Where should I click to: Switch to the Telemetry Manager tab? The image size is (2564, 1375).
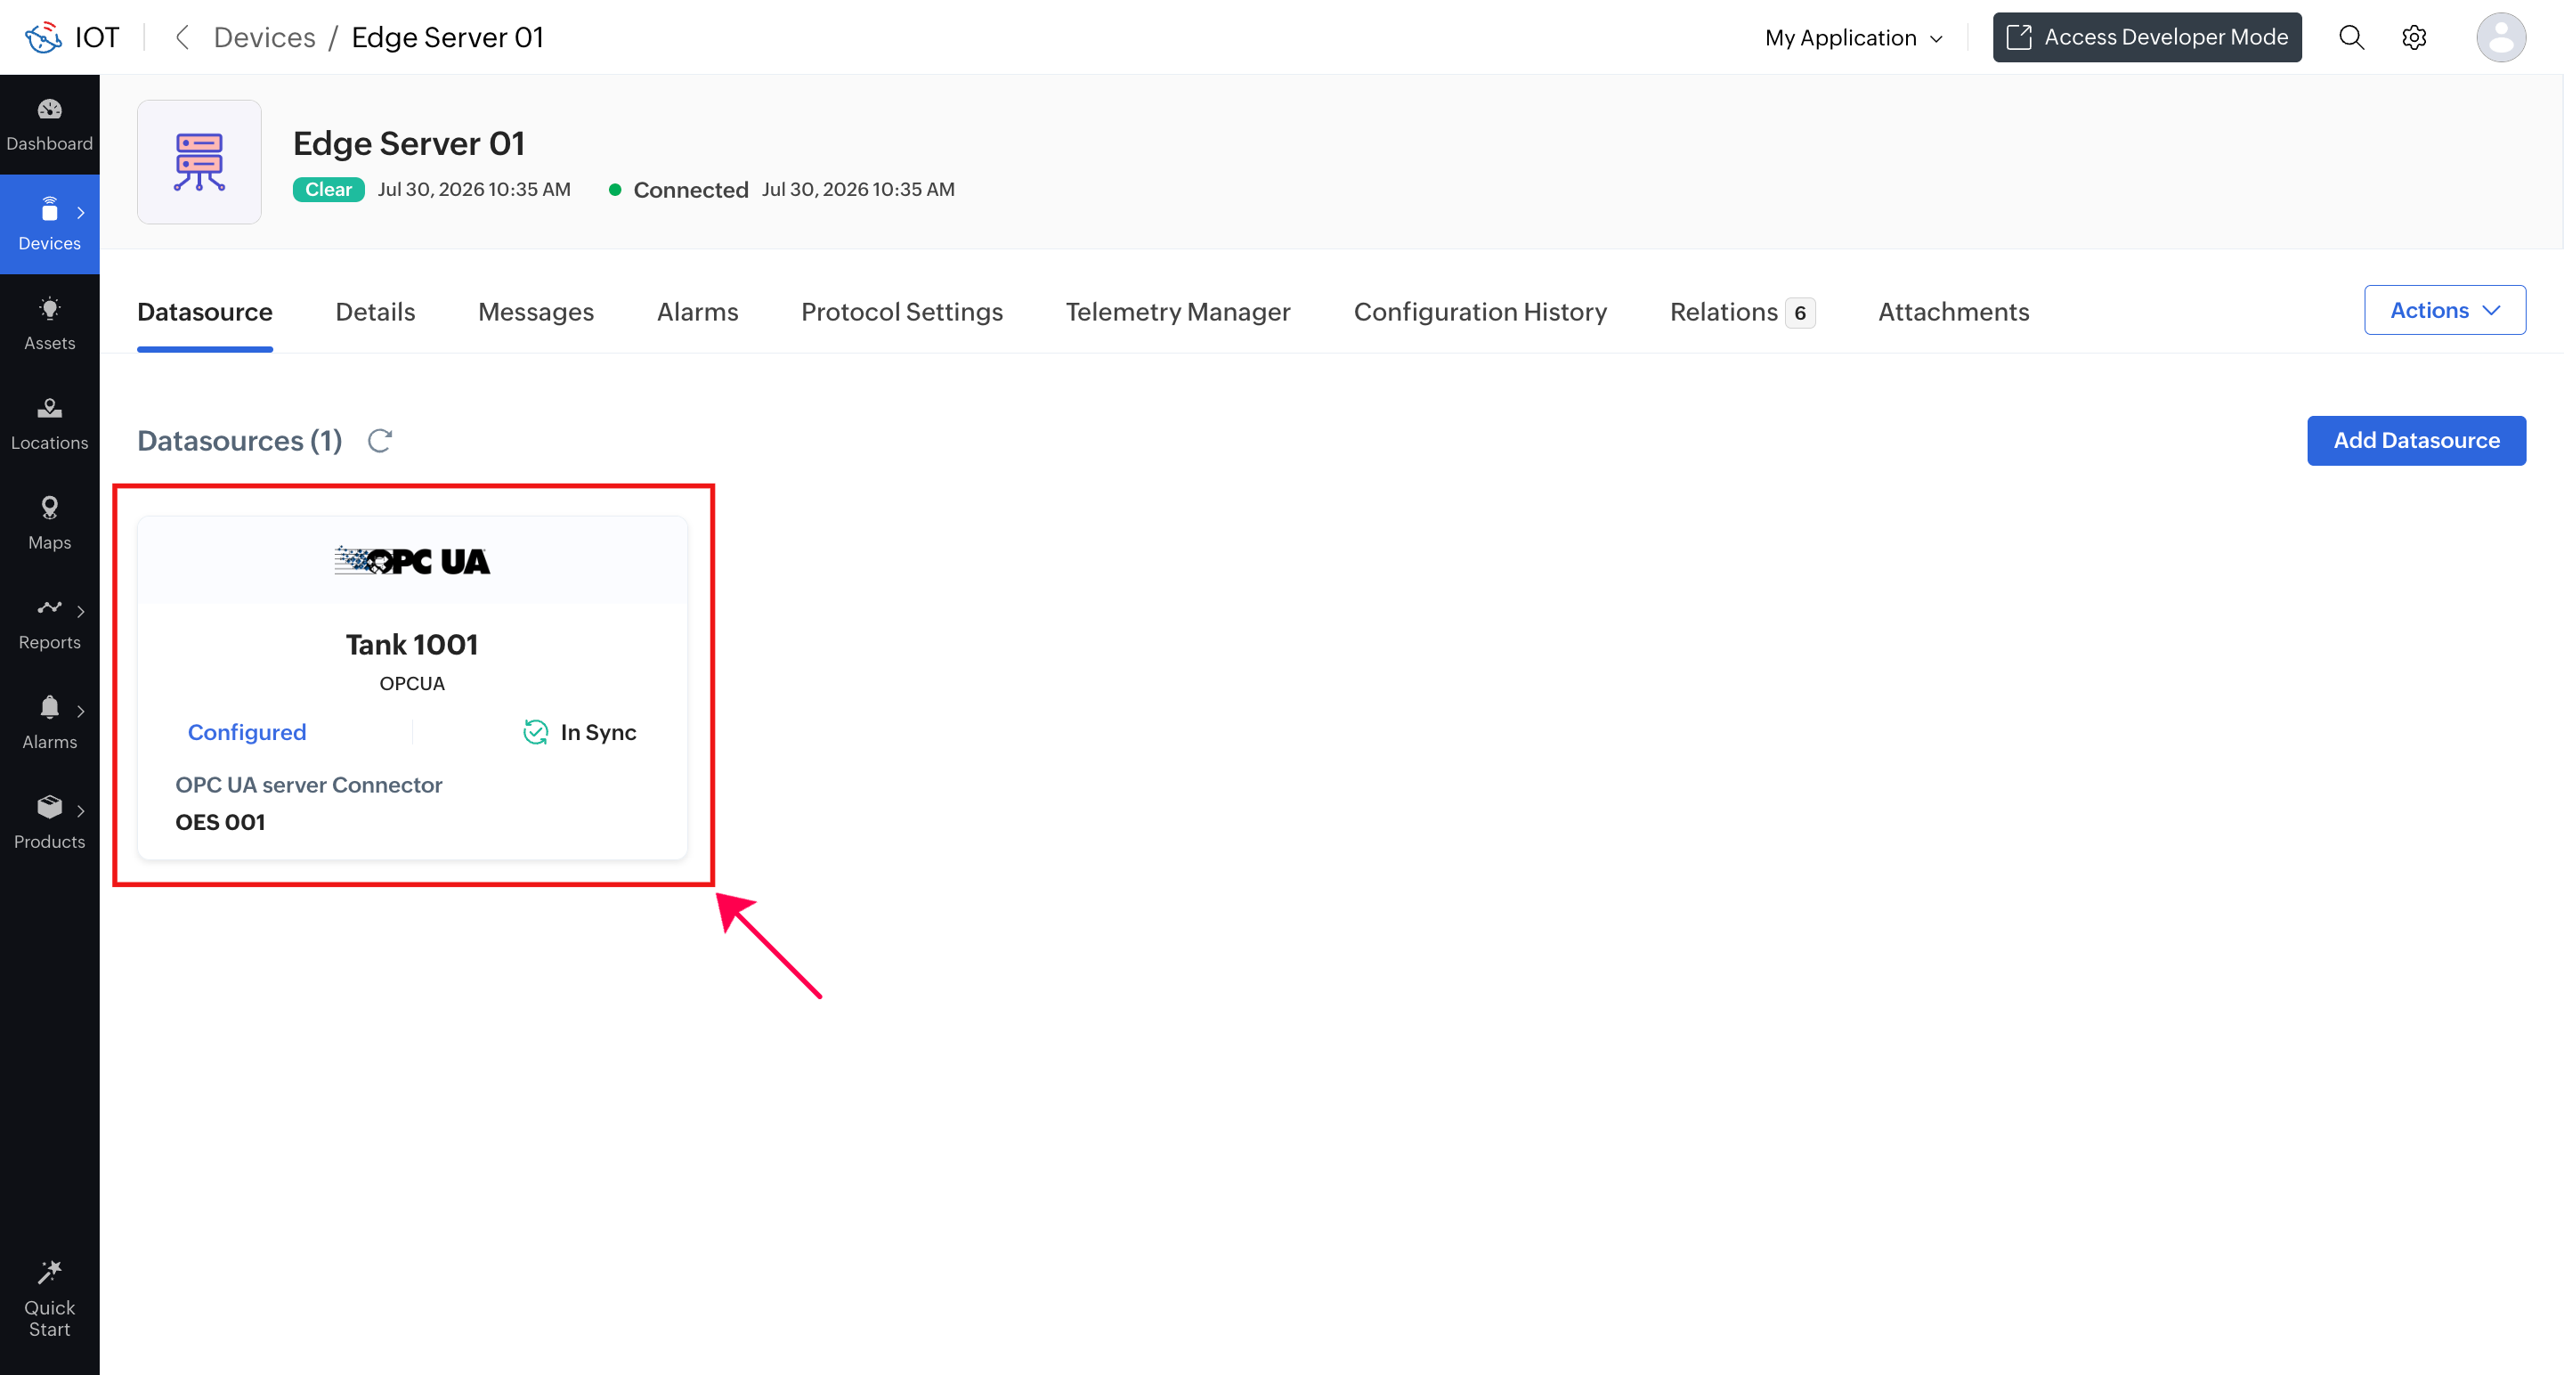click(1178, 312)
